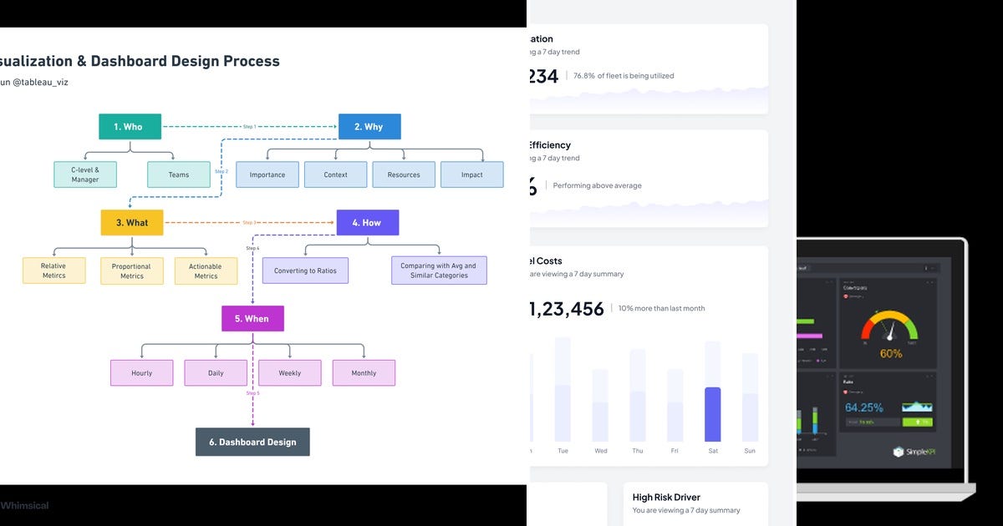Select the 'Teams' box
The width and height of the screenshot is (1003, 526).
click(x=179, y=174)
